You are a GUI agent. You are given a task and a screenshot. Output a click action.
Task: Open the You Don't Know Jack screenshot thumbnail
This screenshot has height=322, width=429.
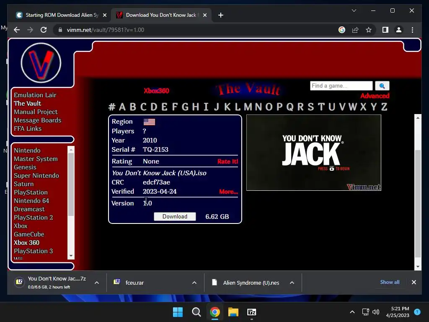point(313,153)
